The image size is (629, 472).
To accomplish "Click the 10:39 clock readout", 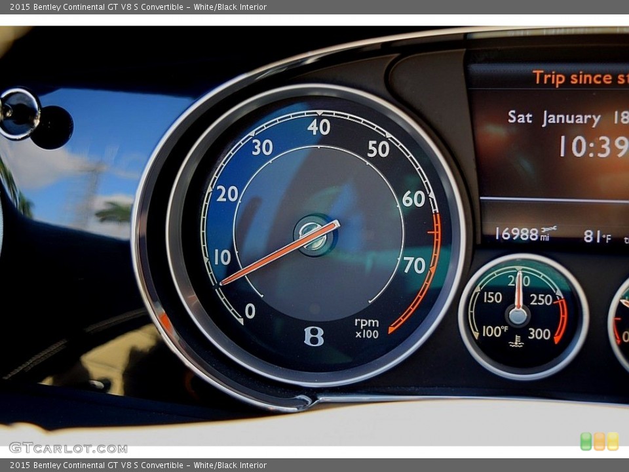I will (594, 146).
